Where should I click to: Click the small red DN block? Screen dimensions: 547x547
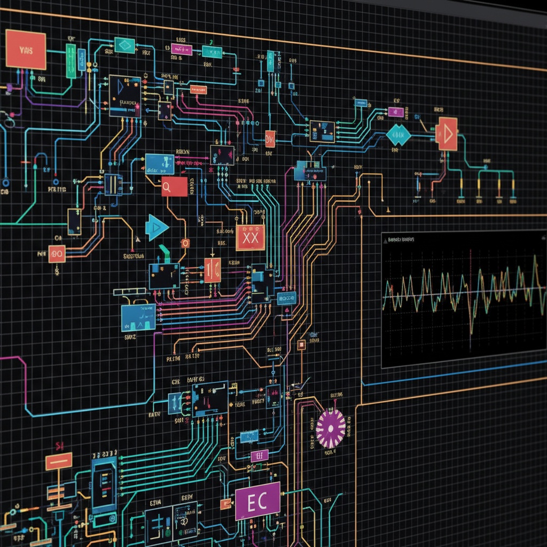tap(270, 139)
